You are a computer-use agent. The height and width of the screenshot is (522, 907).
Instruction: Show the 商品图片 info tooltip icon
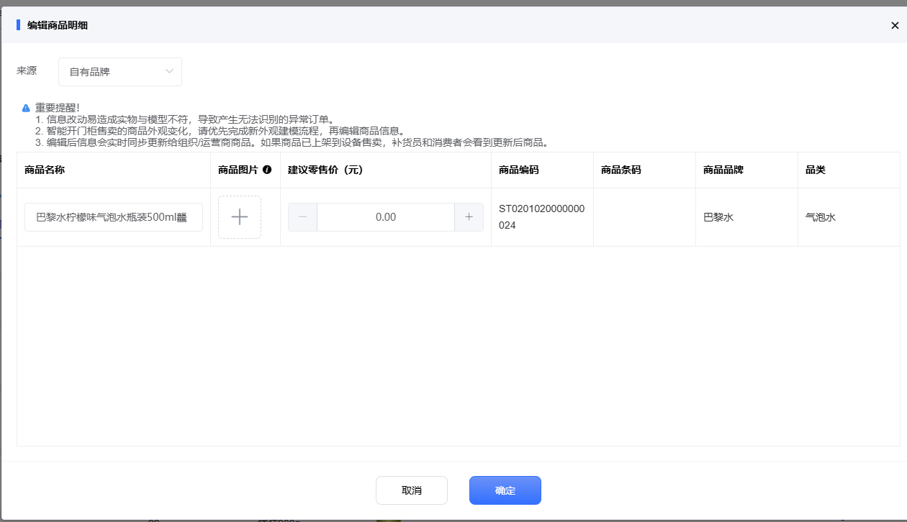[267, 170]
